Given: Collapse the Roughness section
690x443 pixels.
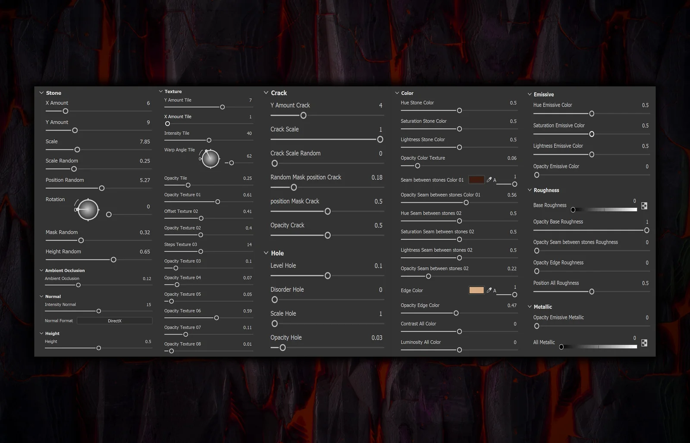Looking at the screenshot, I should point(530,190).
